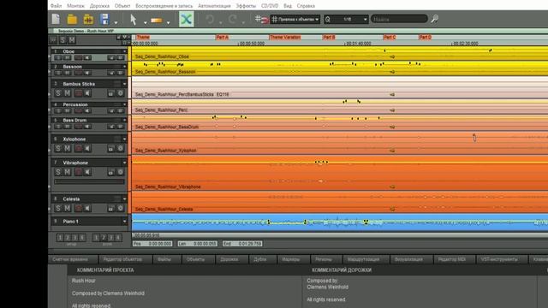Arm recording on the Xylophone track
548x308 pixels.
[x=79, y=148]
